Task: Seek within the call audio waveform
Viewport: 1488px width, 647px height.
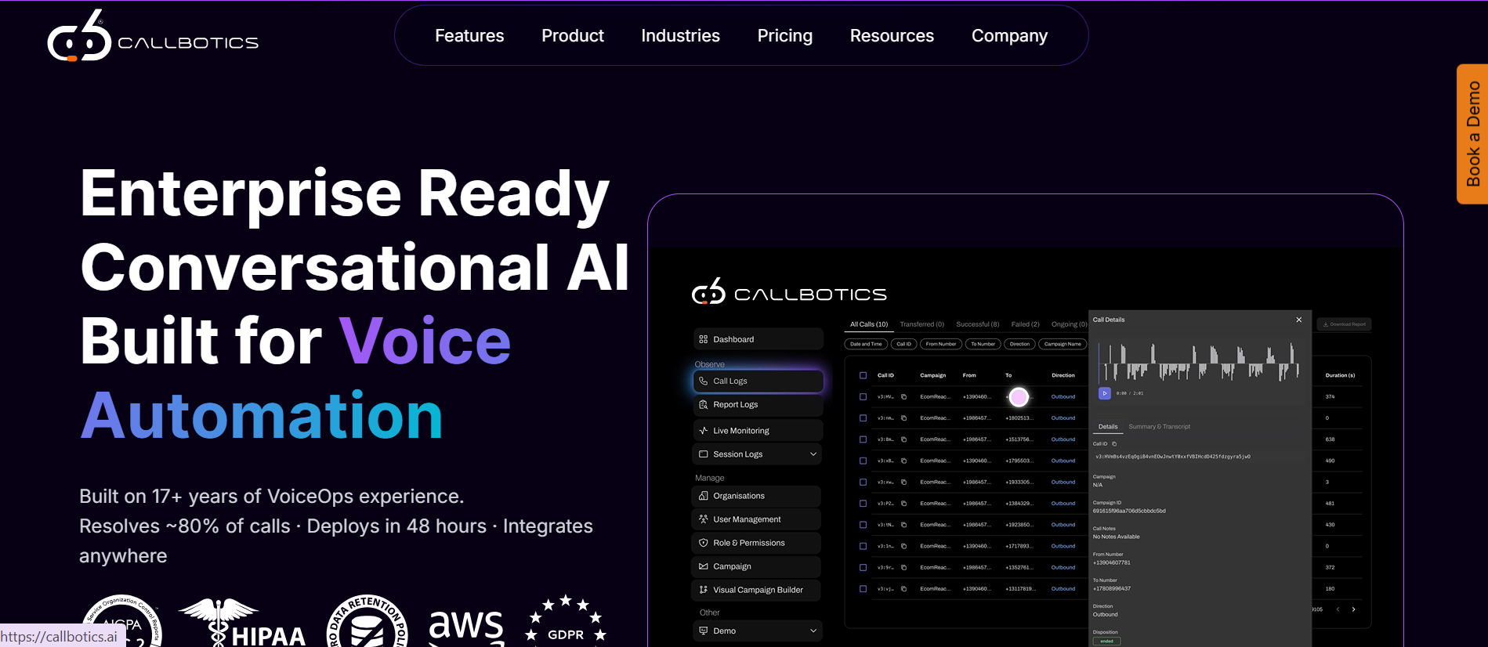Action: 1199,362
